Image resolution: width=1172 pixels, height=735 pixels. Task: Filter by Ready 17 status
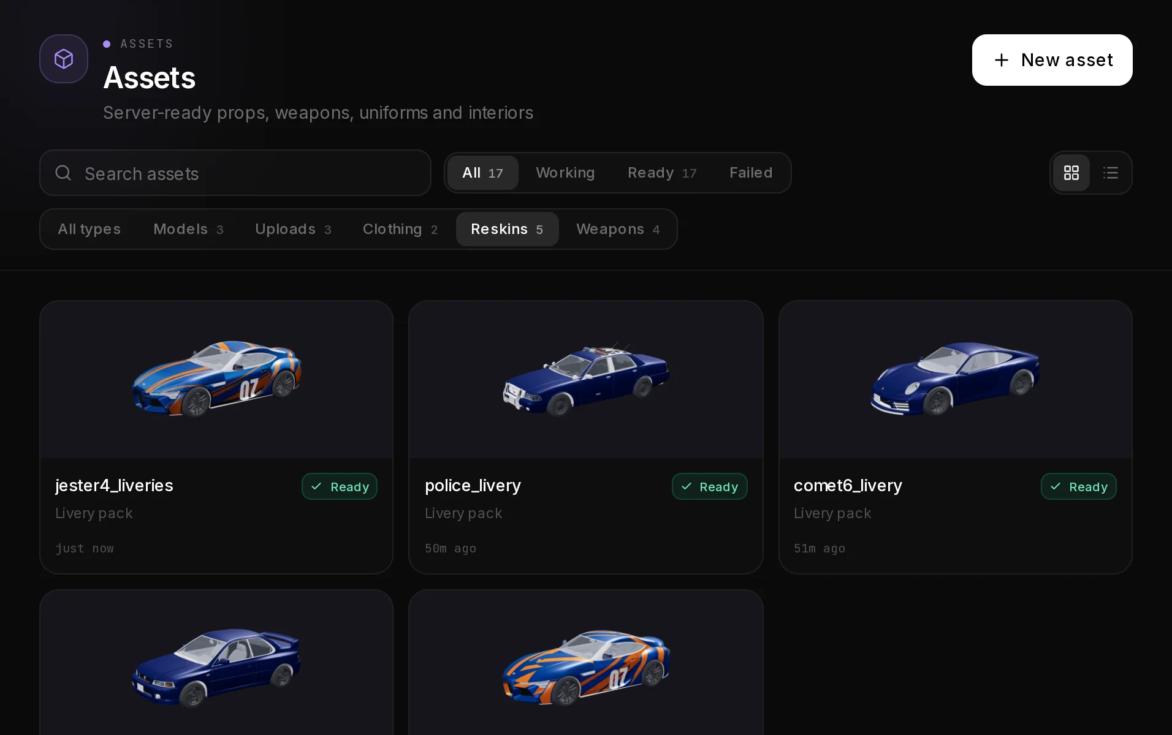(x=662, y=173)
